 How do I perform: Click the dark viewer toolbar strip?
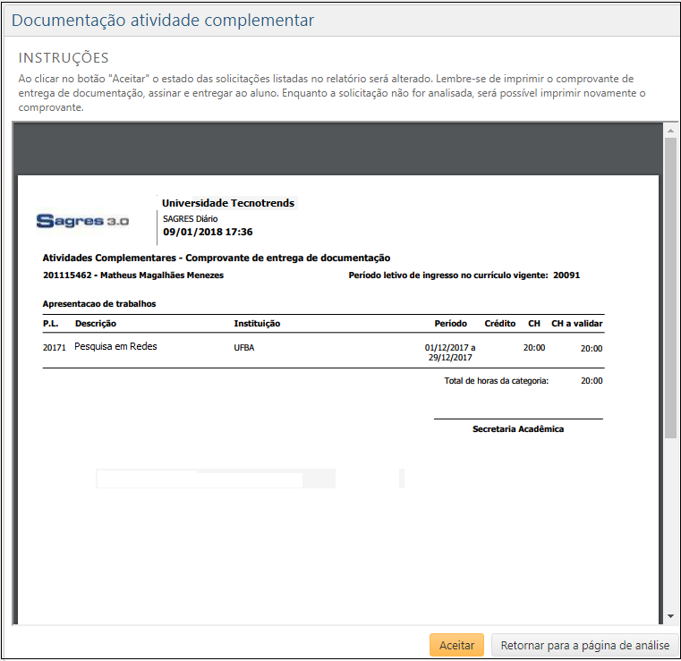click(337, 148)
